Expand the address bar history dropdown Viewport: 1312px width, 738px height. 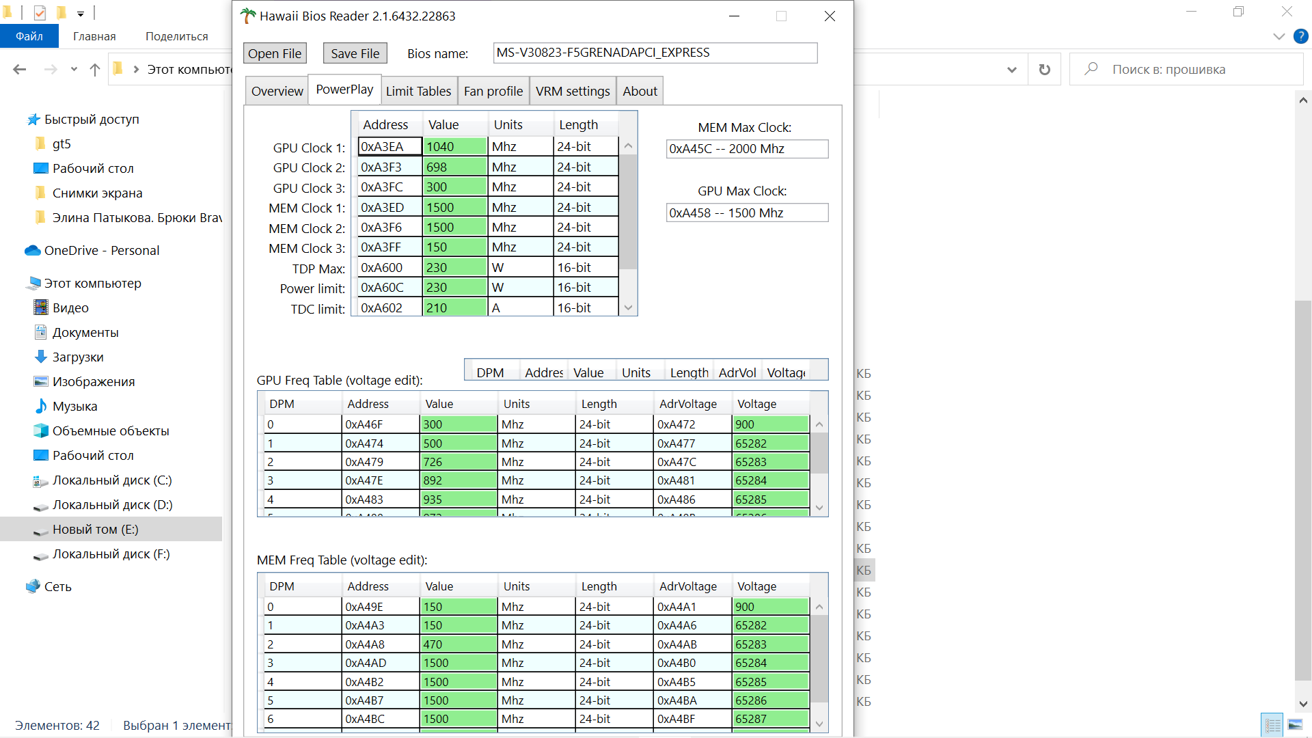pyautogui.click(x=1012, y=69)
